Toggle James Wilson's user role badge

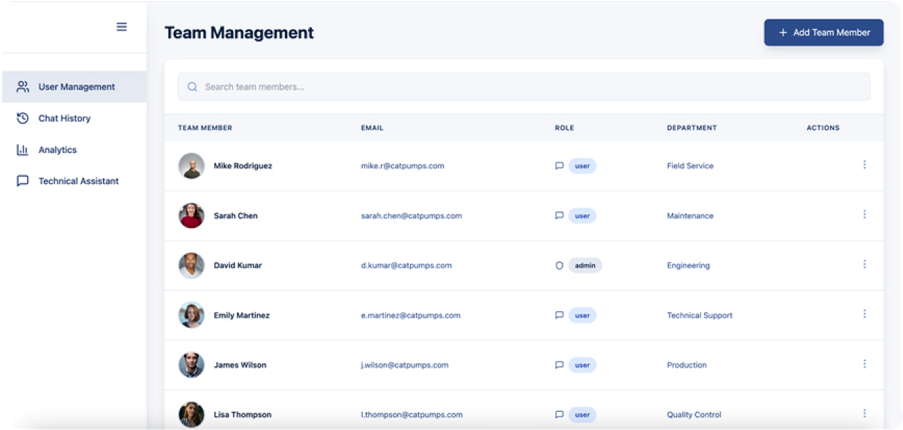(x=583, y=365)
